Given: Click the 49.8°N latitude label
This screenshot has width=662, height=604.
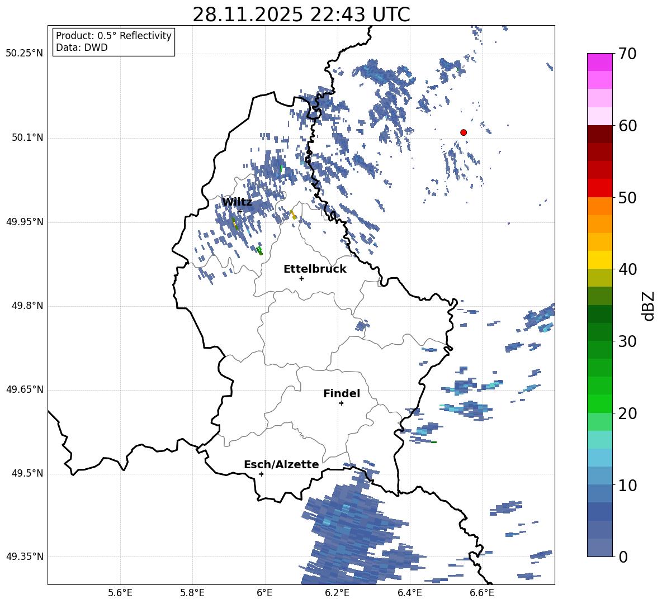Looking at the screenshot, I should tap(27, 306).
